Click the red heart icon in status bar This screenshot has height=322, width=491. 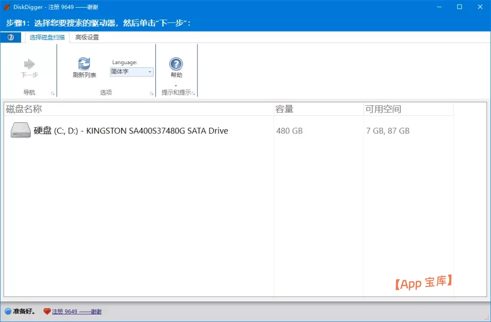pyautogui.click(x=47, y=311)
